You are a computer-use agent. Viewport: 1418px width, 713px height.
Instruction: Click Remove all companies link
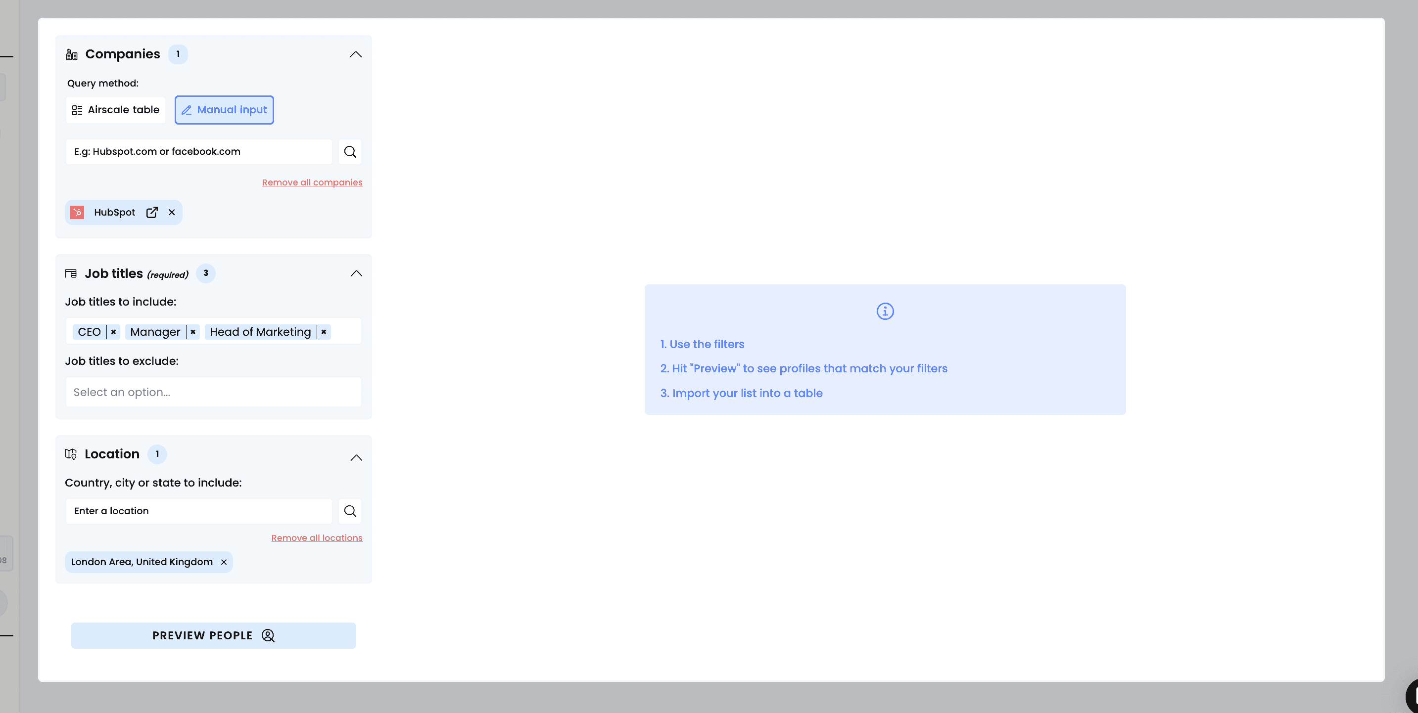pos(312,182)
